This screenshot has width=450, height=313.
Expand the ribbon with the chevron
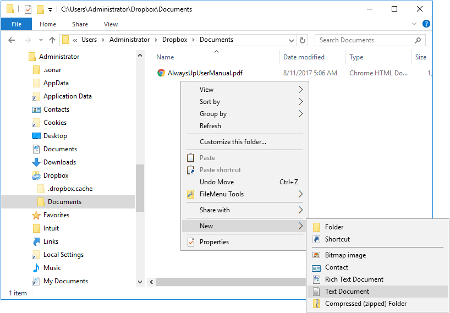point(414,24)
